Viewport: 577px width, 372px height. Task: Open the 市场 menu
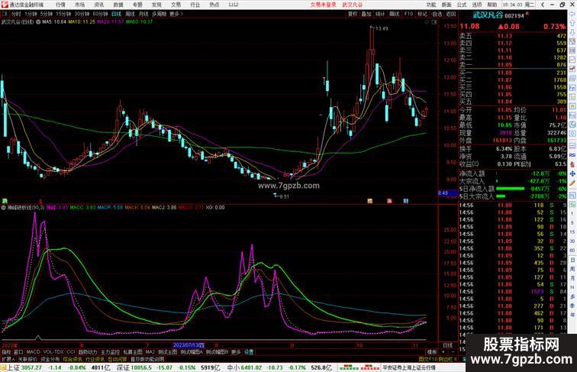coord(80,5)
